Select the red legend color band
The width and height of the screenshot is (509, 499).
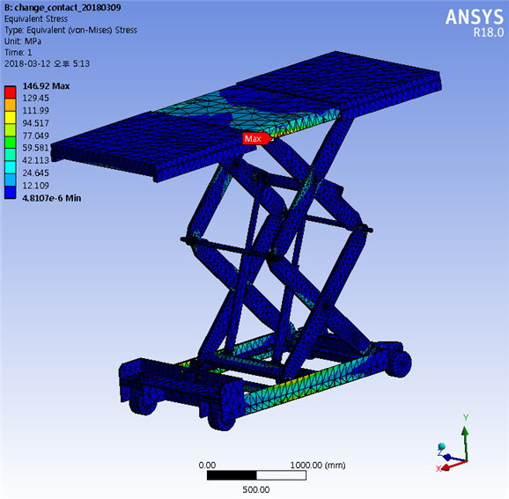[x=10, y=92]
